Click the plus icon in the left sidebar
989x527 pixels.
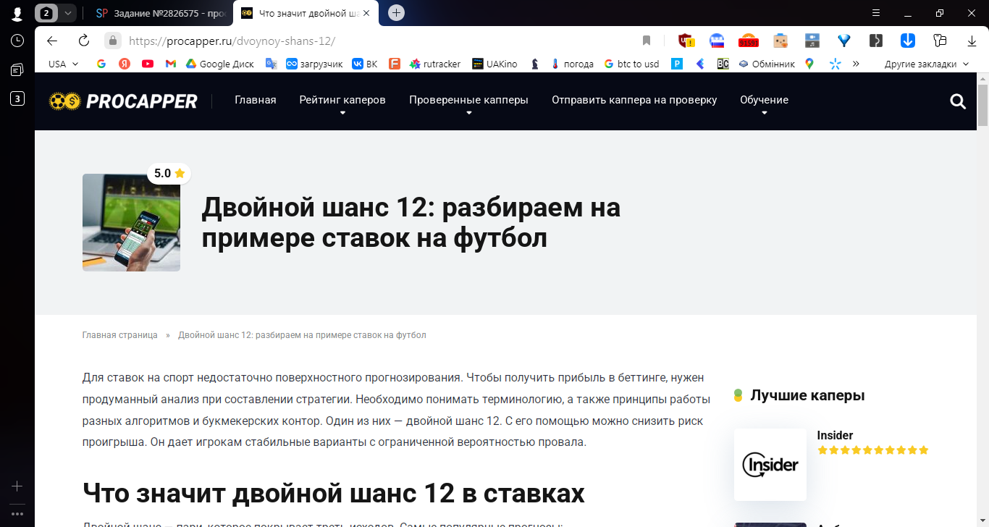17,486
